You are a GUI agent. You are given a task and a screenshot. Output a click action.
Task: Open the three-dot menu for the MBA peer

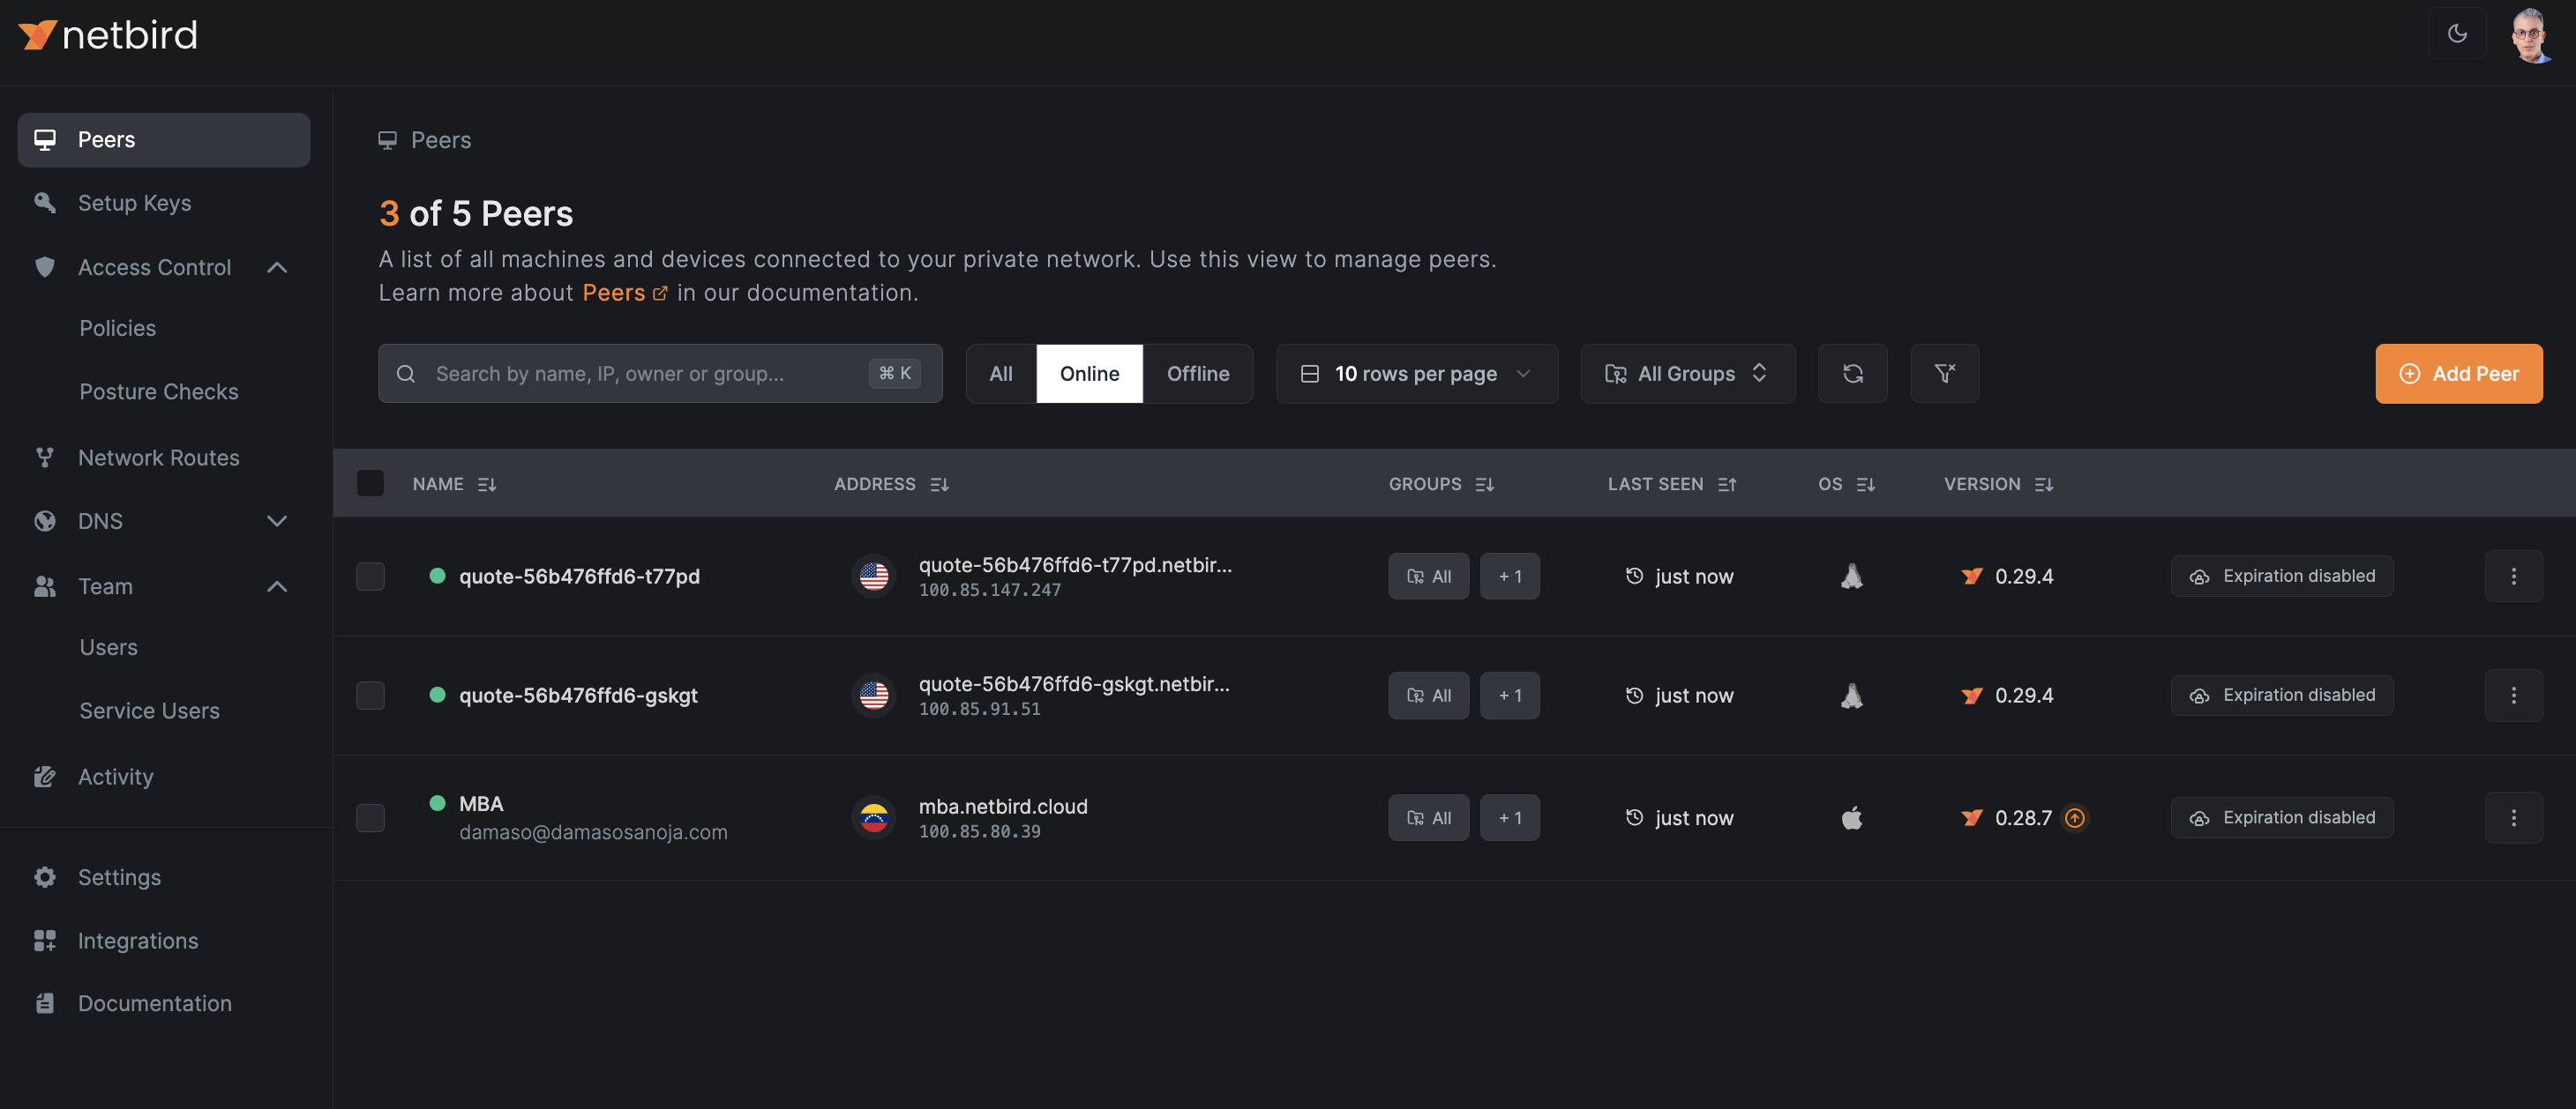[x=2513, y=817]
